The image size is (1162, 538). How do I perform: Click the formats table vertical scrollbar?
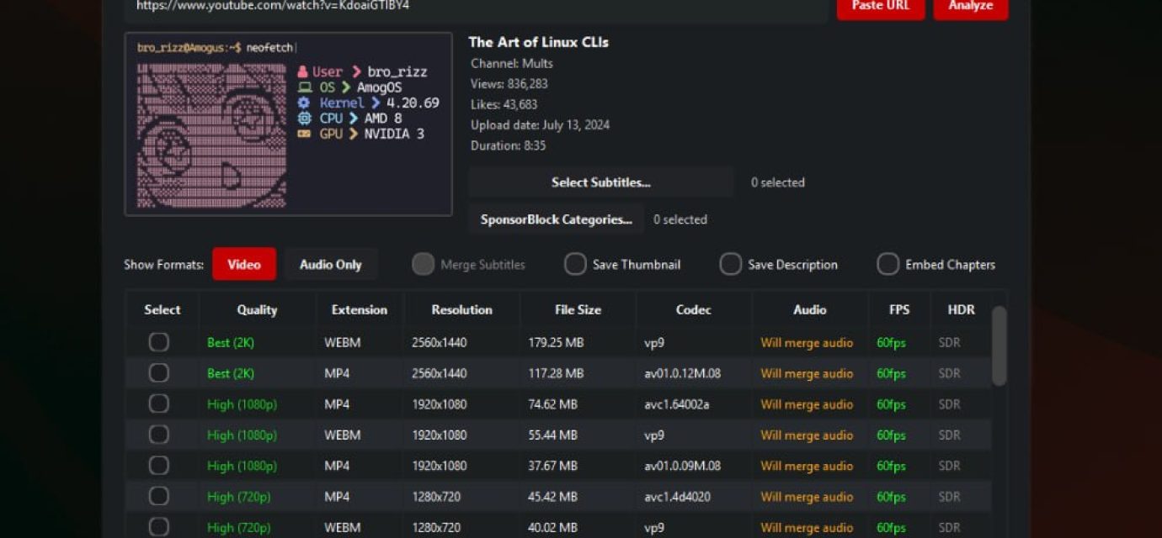(x=999, y=346)
